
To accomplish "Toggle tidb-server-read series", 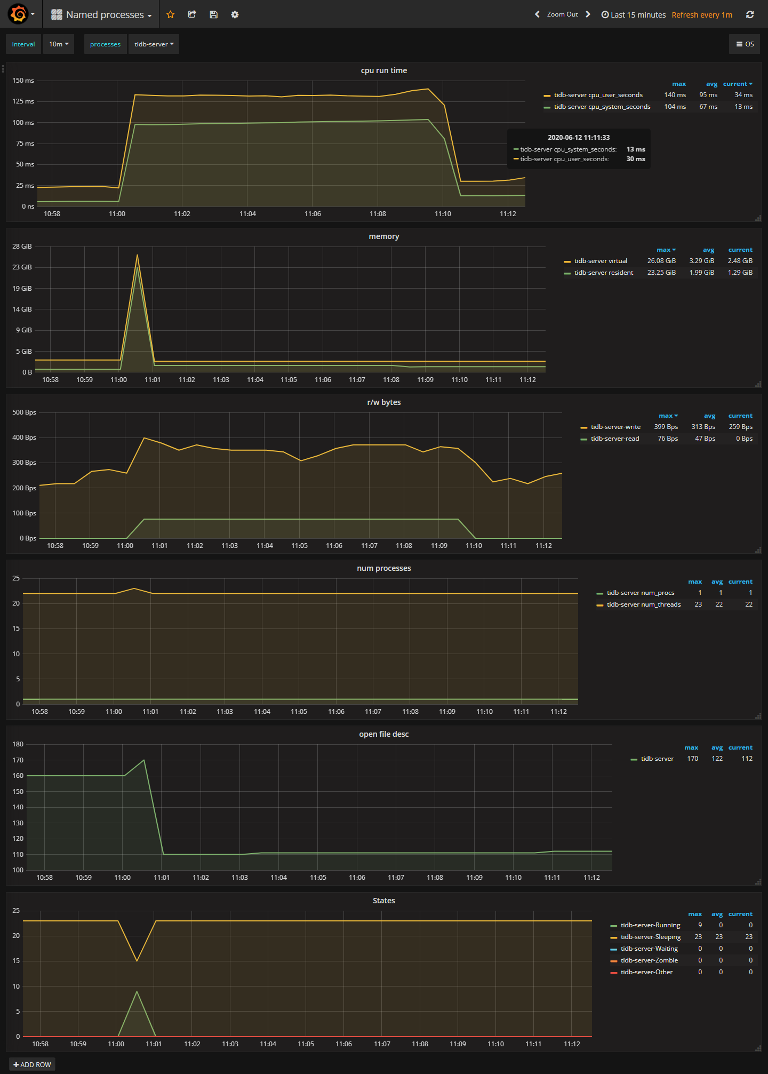I will tap(615, 439).
